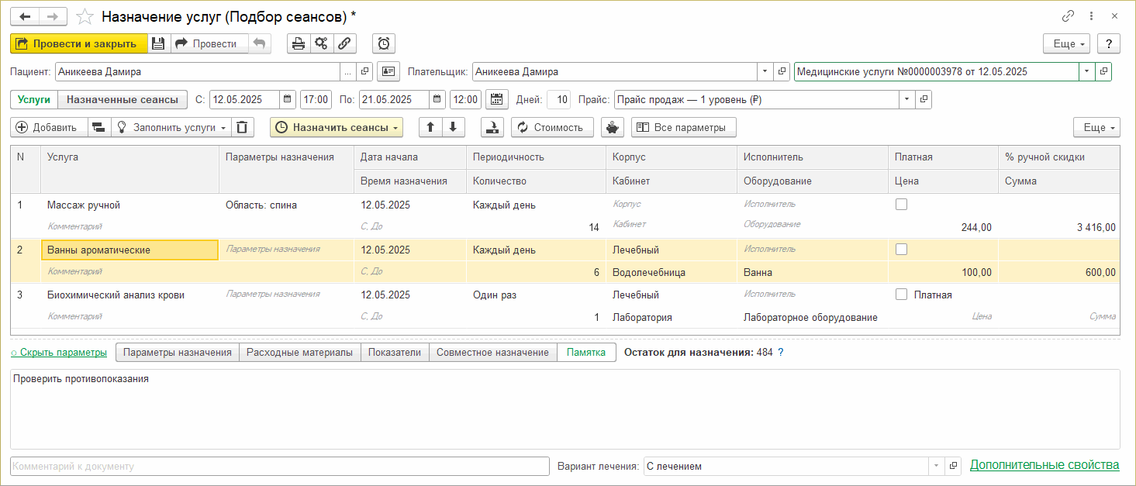Click the trash icon to delete row
1136x486 pixels.
pyautogui.click(x=243, y=127)
